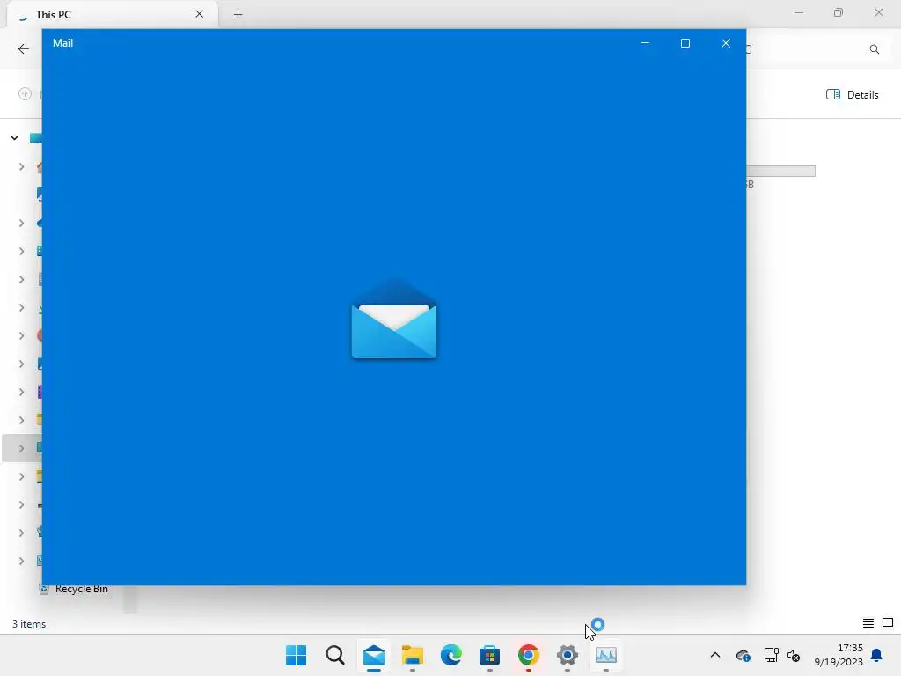Viewport: 901px width, 676px height.
Task: Add a new File Explorer tab
Action: (238, 14)
